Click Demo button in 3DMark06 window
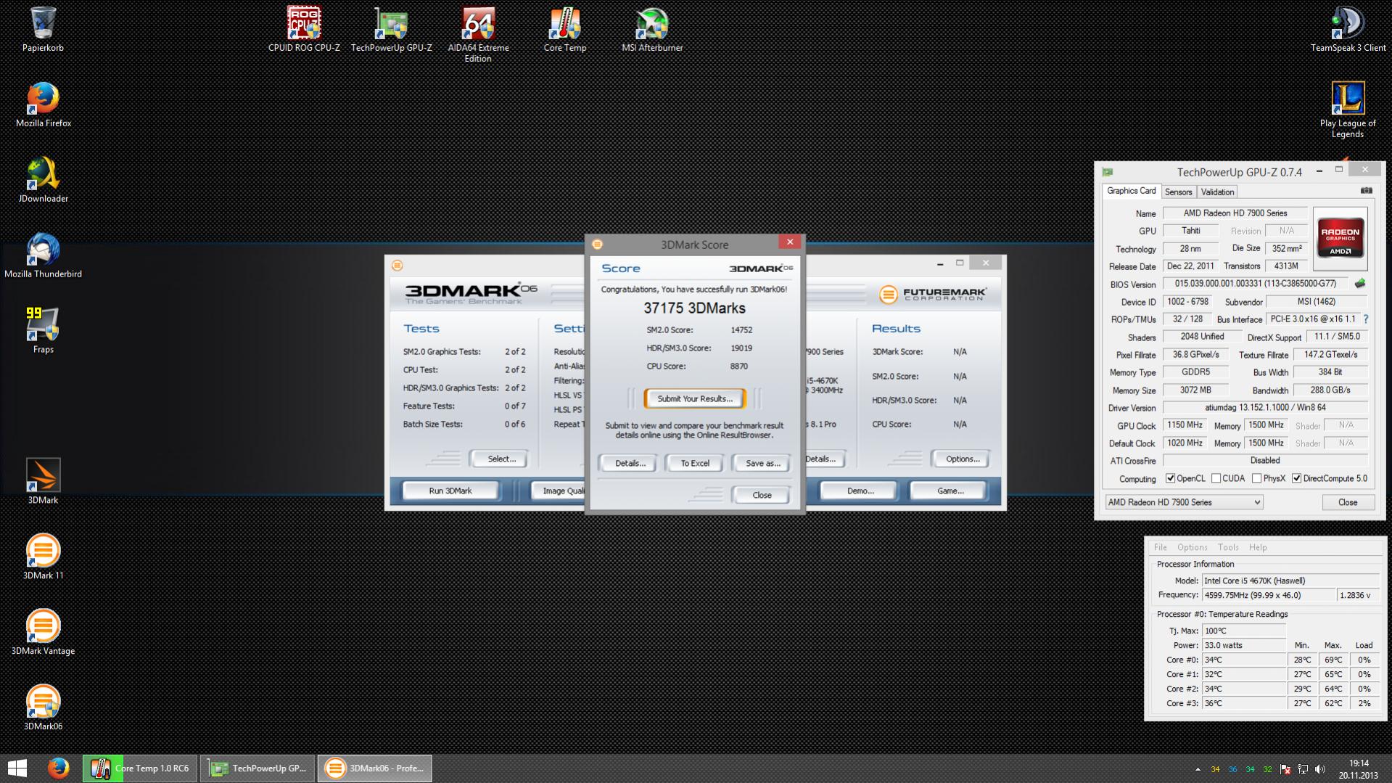 (x=860, y=491)
